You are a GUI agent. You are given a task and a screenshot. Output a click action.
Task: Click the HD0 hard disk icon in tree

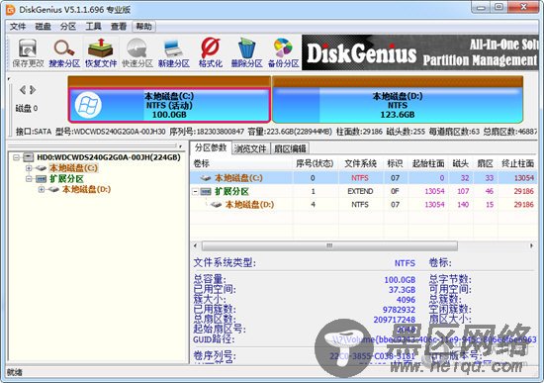click(29, 157)
